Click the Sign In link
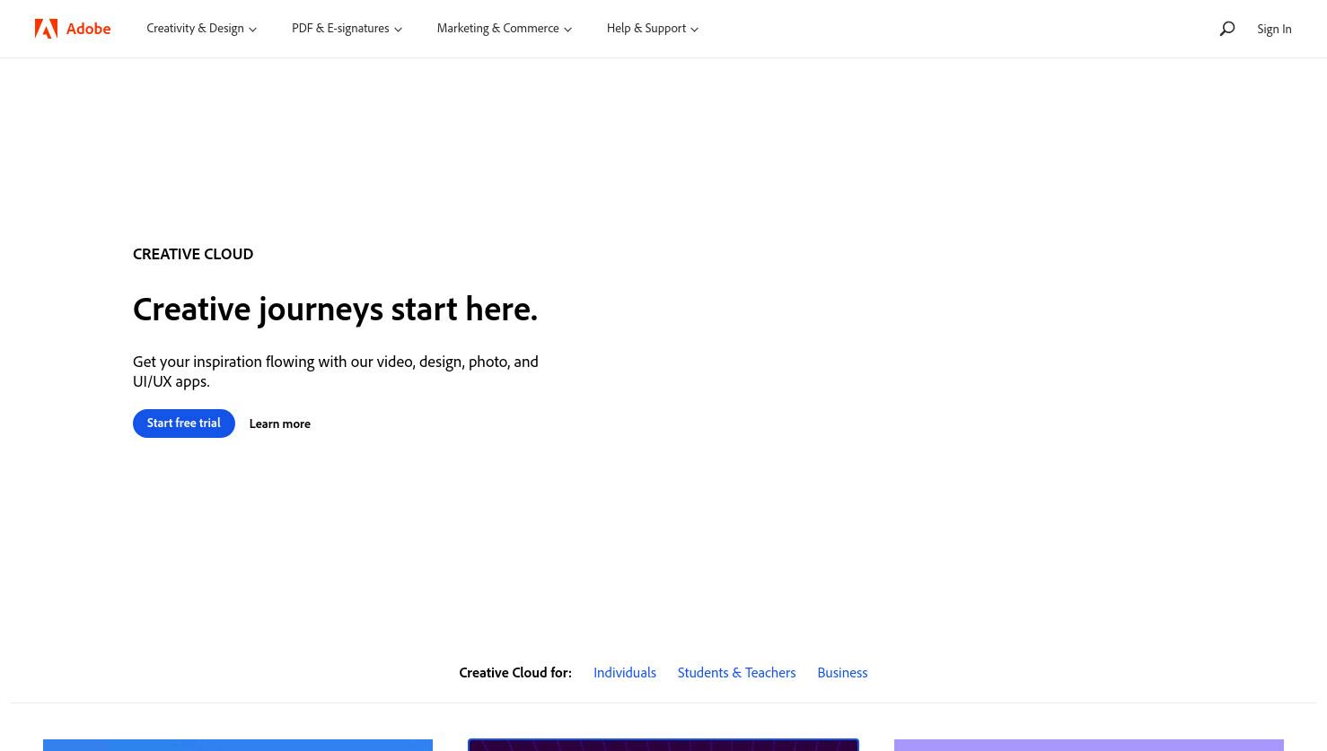 click(1274, 29)
